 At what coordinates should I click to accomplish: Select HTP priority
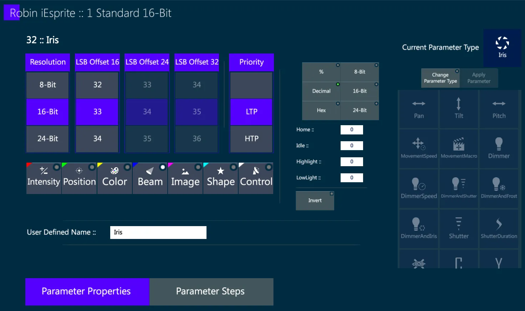pyautogui.click(x=251, y=139)
